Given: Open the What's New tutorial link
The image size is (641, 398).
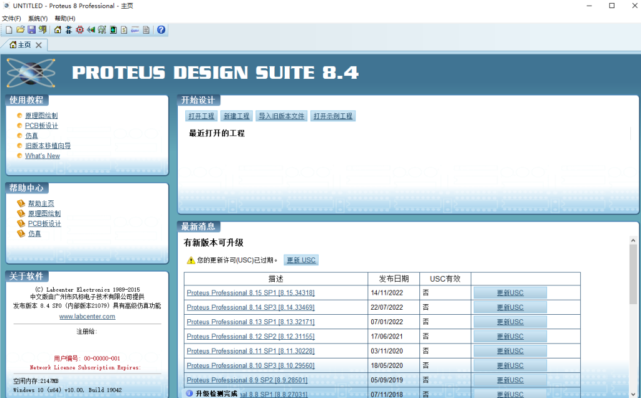Looking at the screenshot, I should click(x=43, y=156).
